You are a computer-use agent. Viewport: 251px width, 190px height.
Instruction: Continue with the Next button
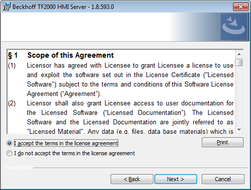click(176, 179)
